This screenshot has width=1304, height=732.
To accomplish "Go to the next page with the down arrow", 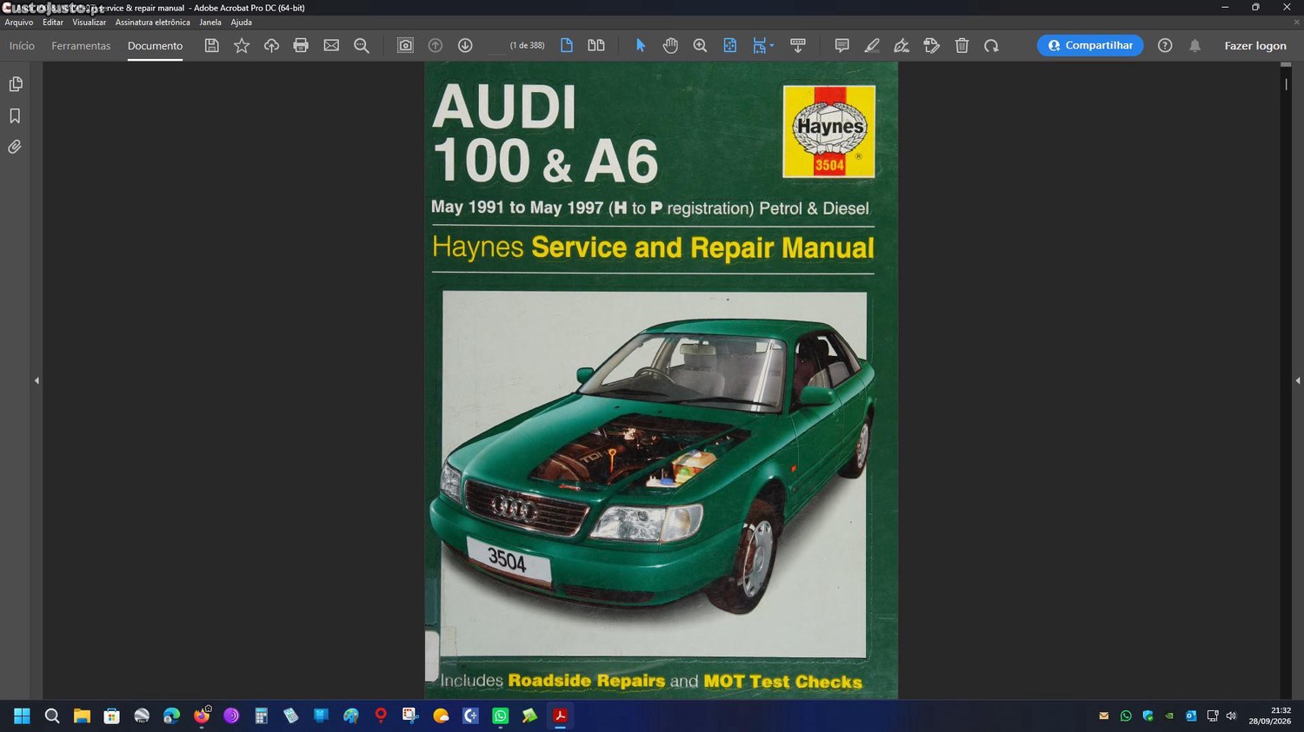I will click(465, 45).
